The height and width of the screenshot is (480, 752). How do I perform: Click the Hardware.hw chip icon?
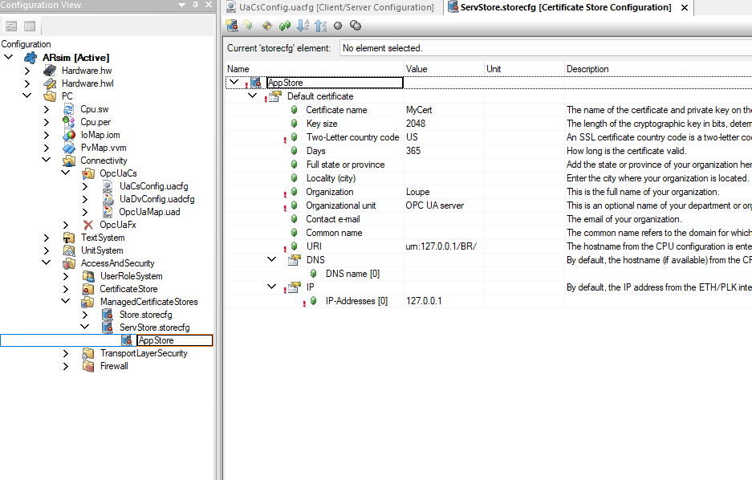pos(50,71)
